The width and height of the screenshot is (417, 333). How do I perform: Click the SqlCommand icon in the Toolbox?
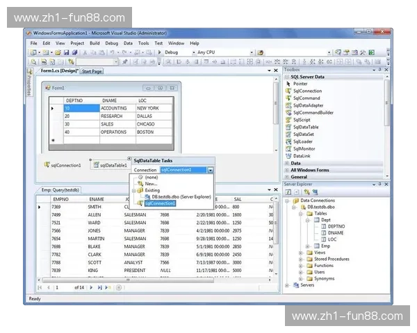point(288,98)
